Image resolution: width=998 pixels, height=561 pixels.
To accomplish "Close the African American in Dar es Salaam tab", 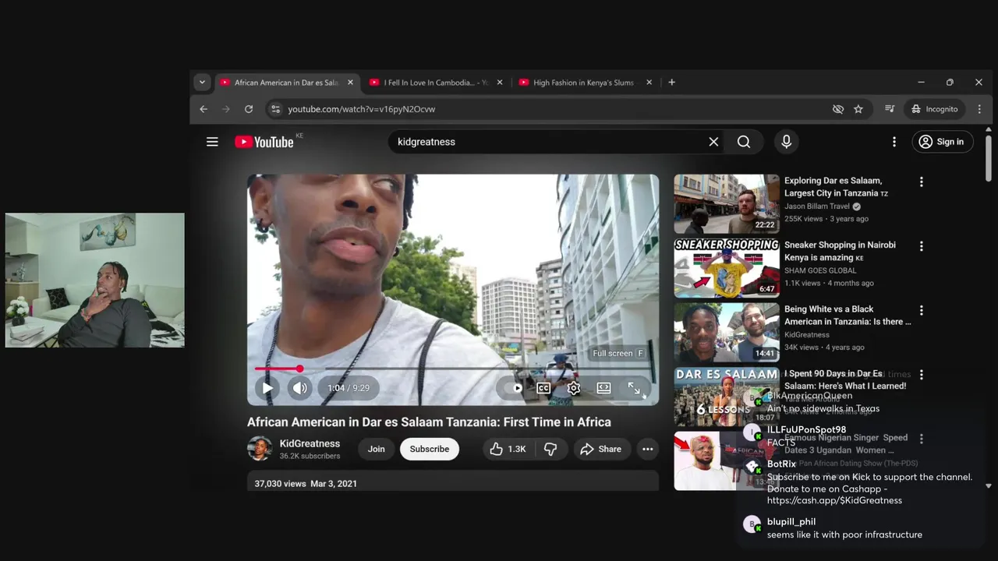I will (350, 83).
